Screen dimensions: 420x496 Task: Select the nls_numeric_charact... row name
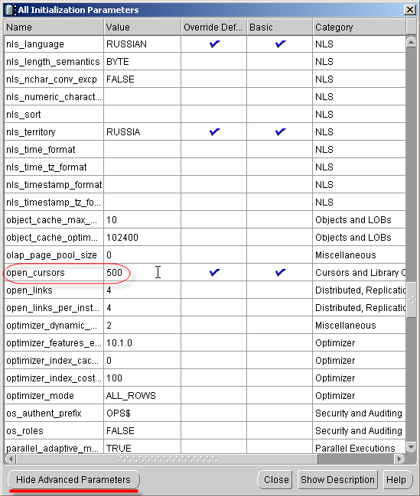pyautogui.click(x=54, y=97)
